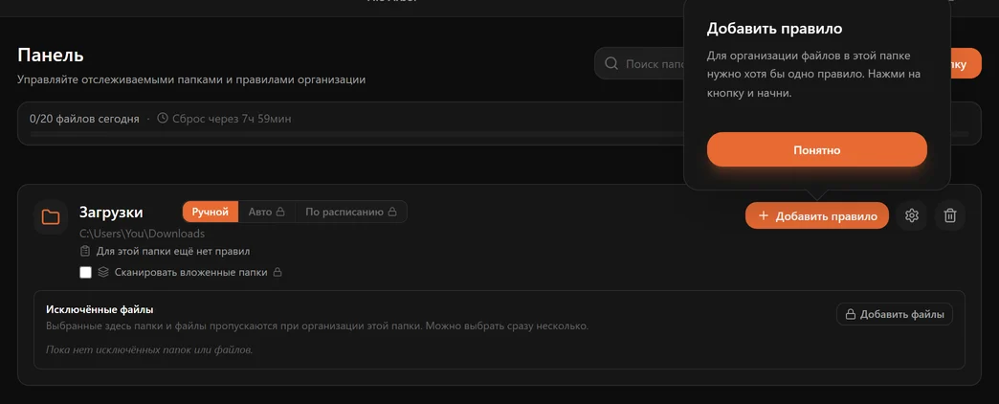Click the layers icon near Сканировать вложенные папки
Screen dimensions: 999x404
point(103,272)
